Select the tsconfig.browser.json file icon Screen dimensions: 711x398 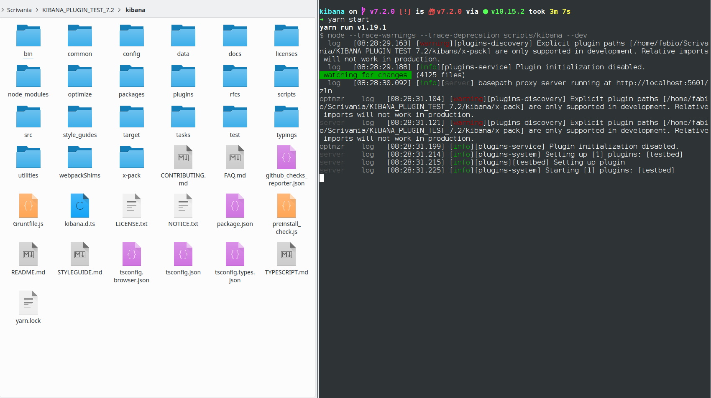coord(131,254)
